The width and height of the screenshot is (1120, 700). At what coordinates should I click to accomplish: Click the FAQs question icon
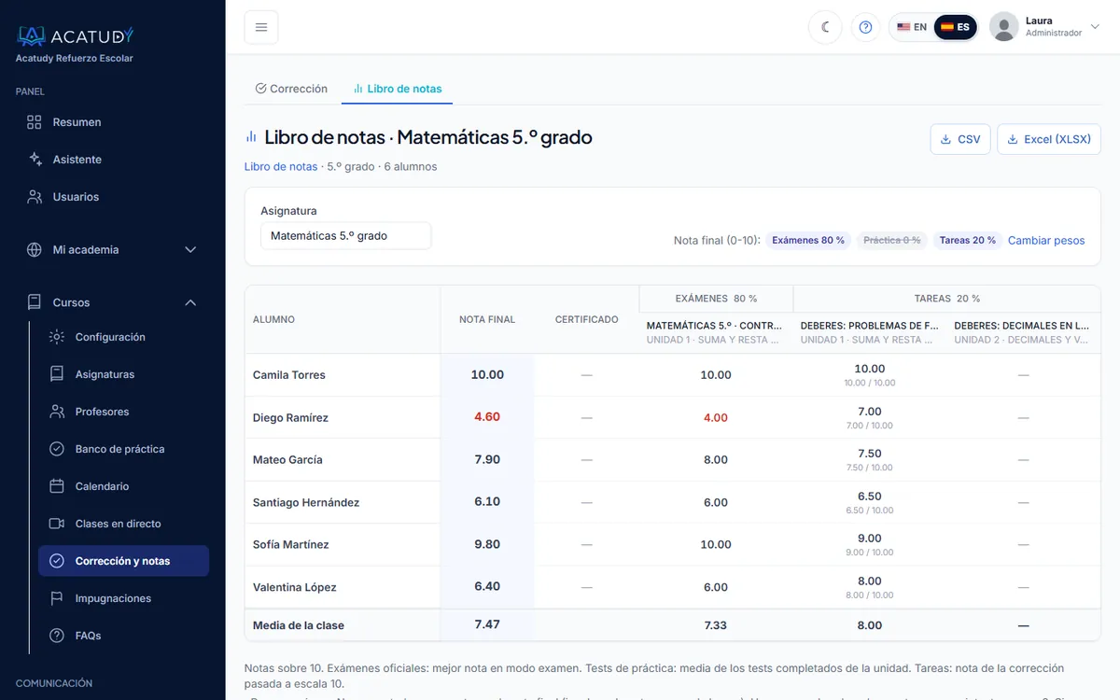[x=57, y=636]
